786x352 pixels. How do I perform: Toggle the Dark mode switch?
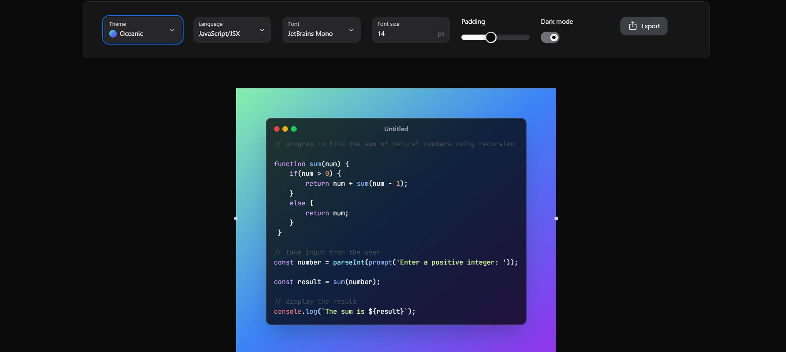[550, 37]
